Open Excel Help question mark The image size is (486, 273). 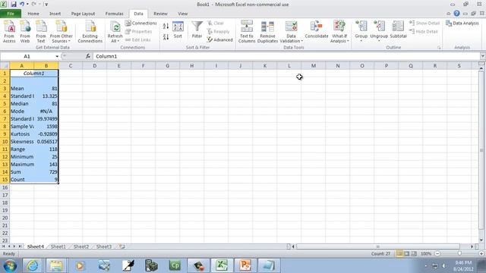pos(456,14)
